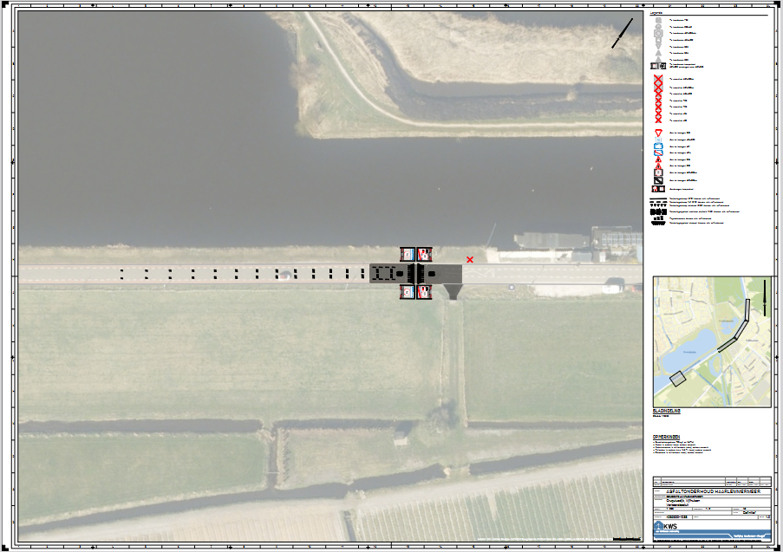Click the thick block road-marking sample in legend
Screen dimensions: 783x552
(658, 211)
